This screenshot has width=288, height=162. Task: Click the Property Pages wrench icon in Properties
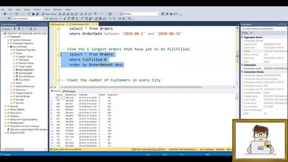(252, 33)
